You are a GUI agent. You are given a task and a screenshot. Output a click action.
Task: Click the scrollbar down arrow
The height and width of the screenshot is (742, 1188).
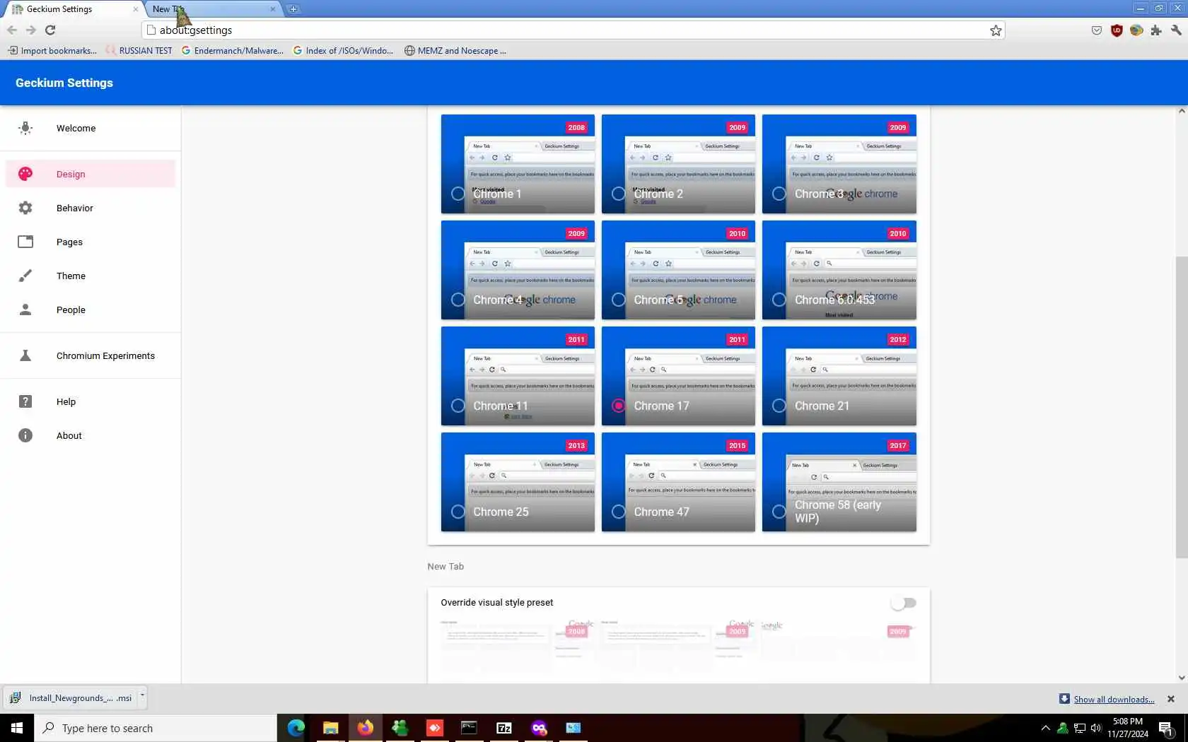pyautogui.click(x=1182, y=678)
